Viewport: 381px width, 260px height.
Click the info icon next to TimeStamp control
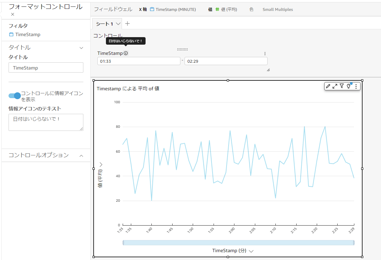pyautogui.click(x=126, y=53)
